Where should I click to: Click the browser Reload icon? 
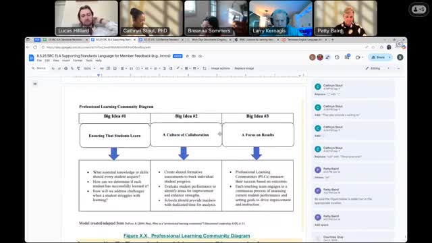[35, 47]
